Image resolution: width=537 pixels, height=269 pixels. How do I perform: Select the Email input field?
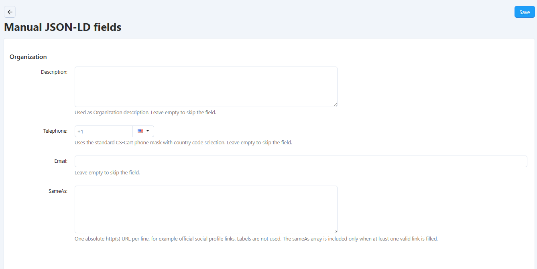point(301,161)
